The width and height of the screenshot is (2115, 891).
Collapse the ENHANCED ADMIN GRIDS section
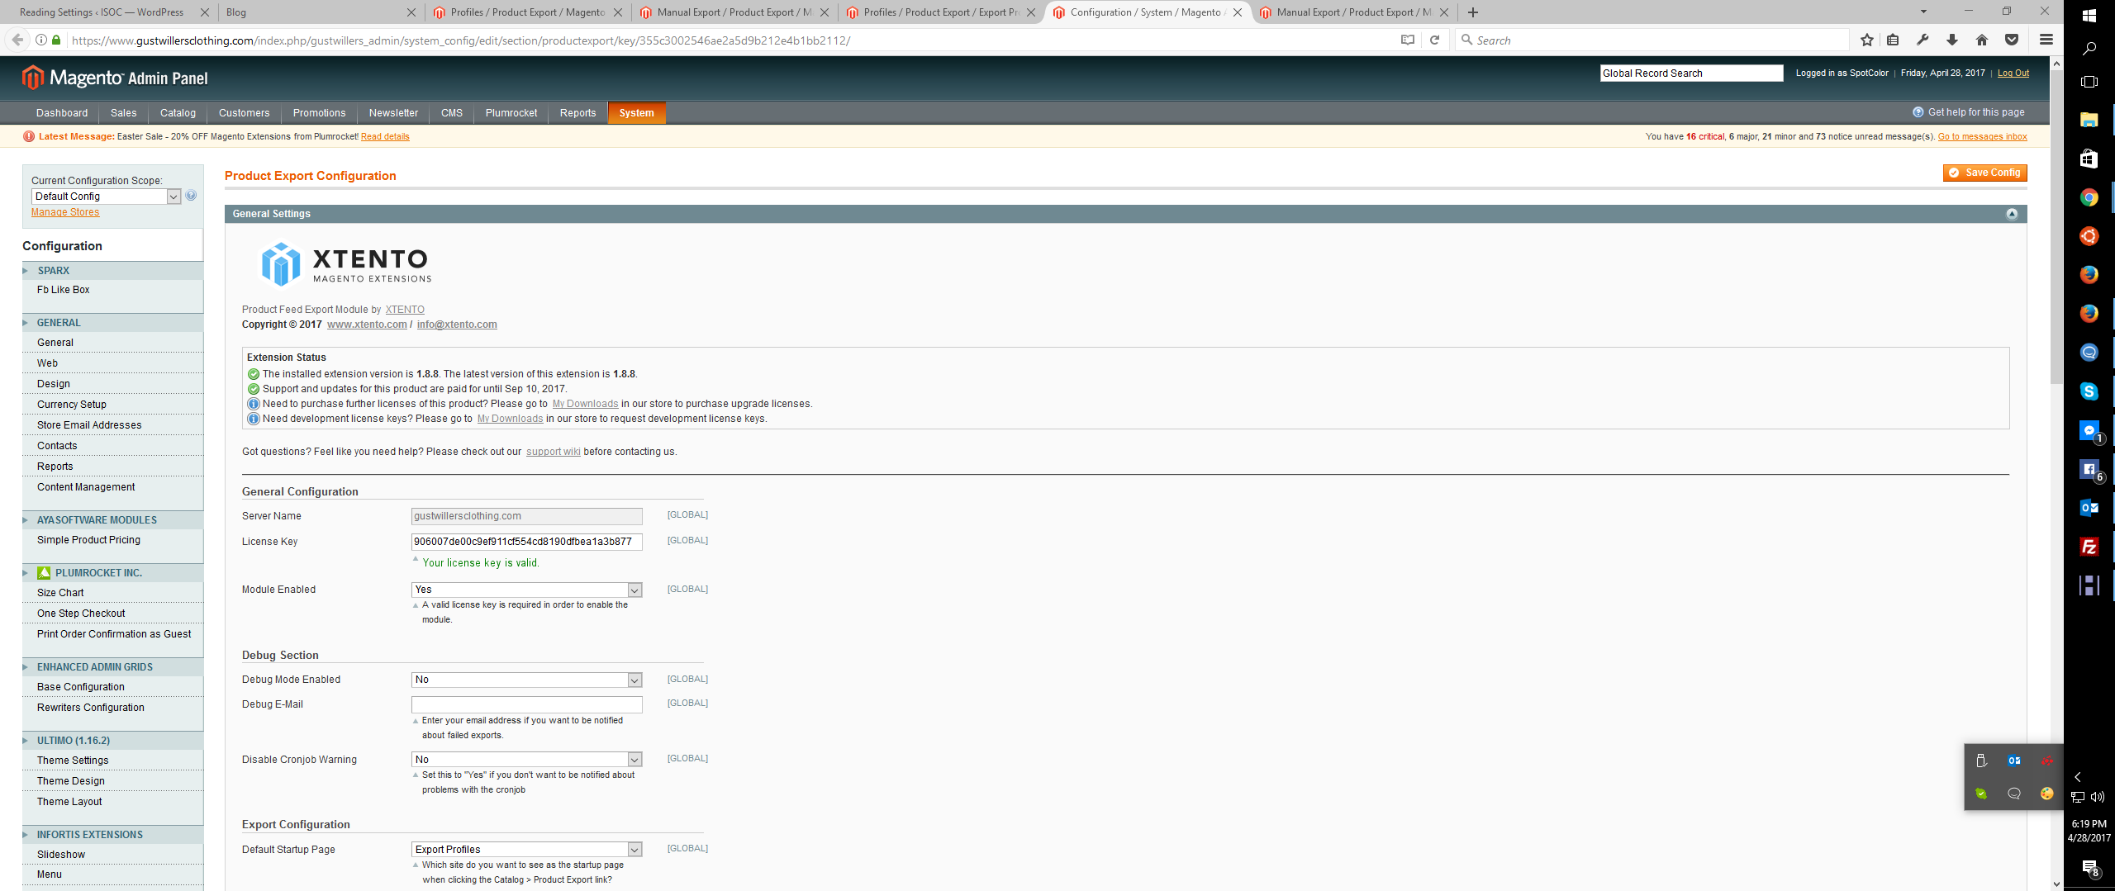(112, 667)
